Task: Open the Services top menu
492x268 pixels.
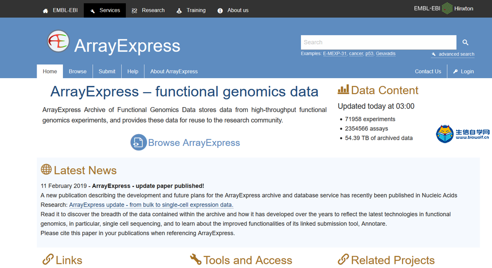Action: (x=105, y=10)
